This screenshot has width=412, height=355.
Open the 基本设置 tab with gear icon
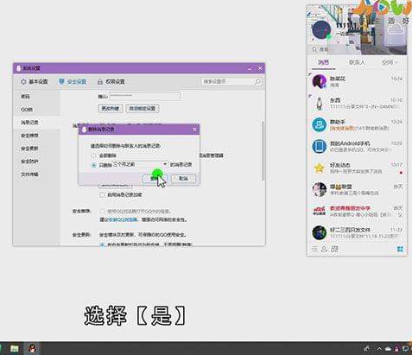click(34, 82)
